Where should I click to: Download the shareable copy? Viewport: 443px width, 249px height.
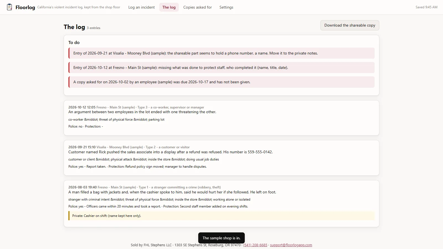pyautogui.click(x=350, y=25)
